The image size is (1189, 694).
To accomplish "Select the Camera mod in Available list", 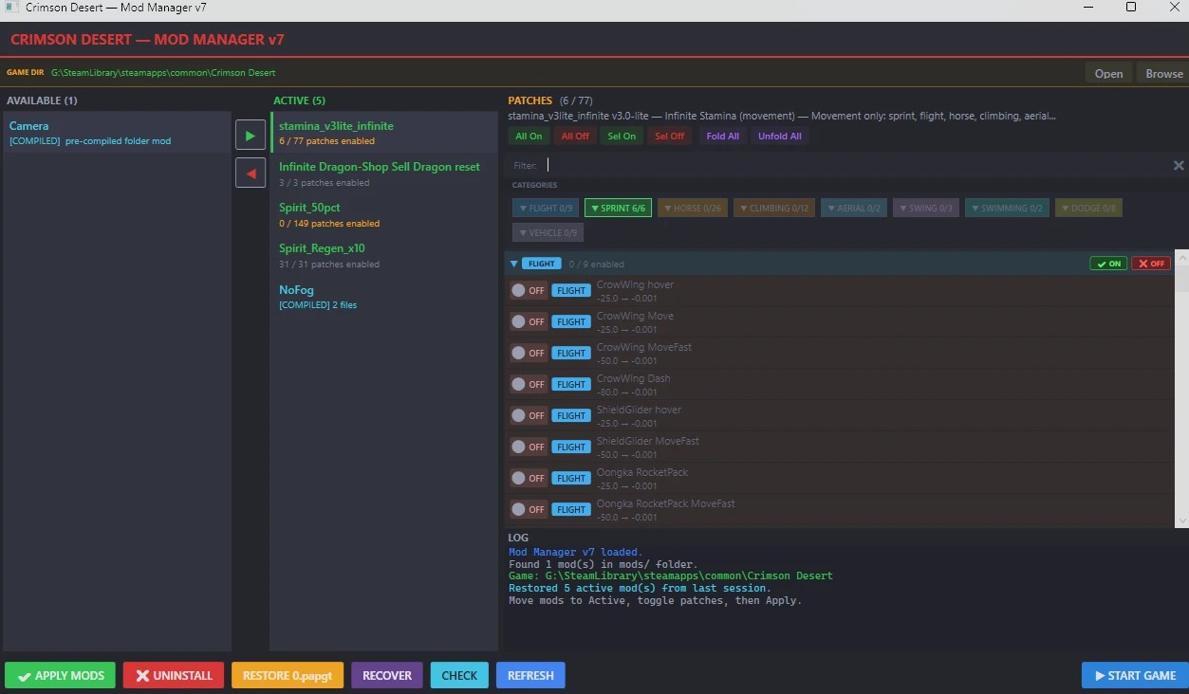I will pyautogui.click(x=117, y=133).
